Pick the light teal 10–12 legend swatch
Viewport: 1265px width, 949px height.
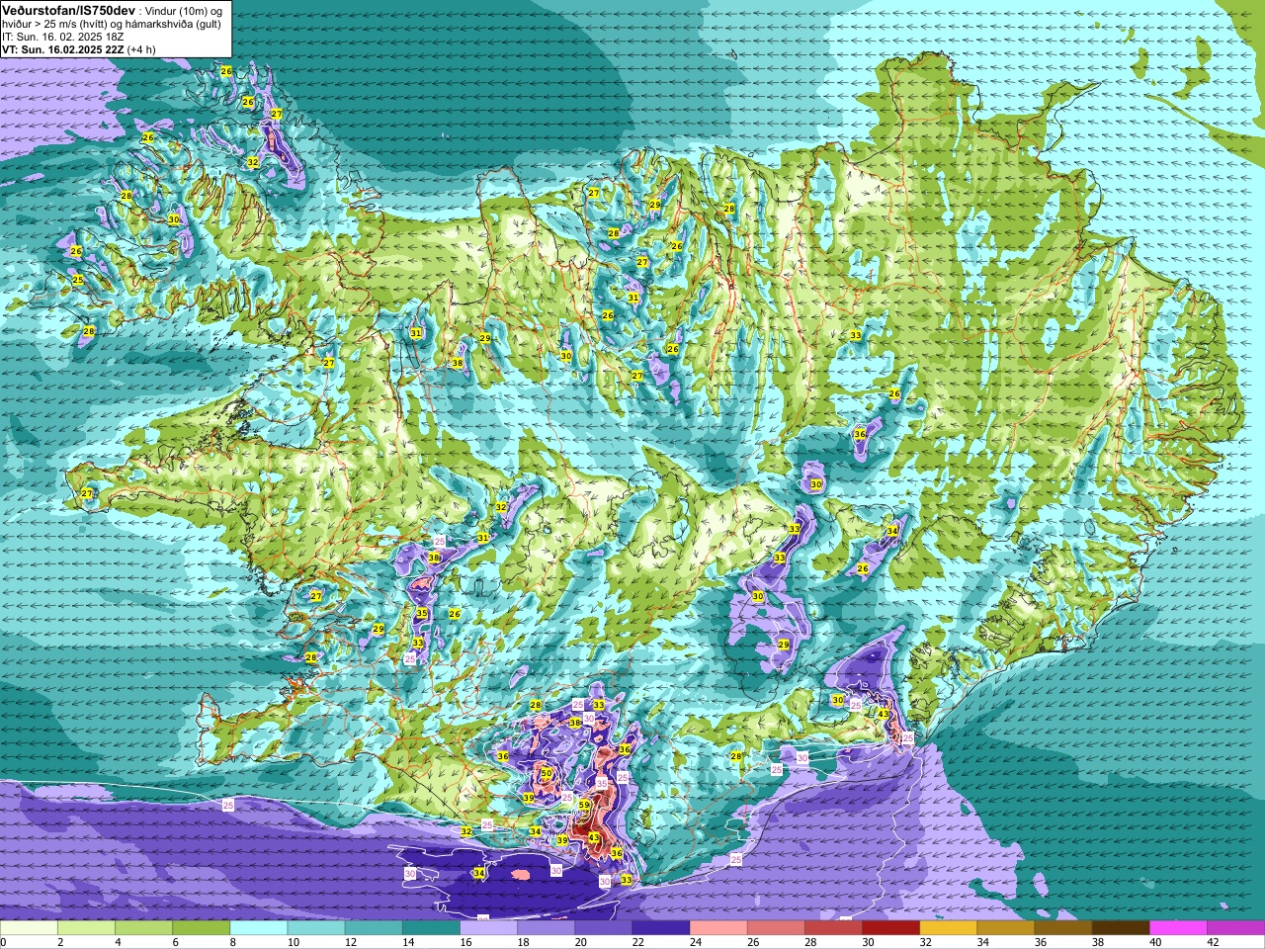click(316, 928)
